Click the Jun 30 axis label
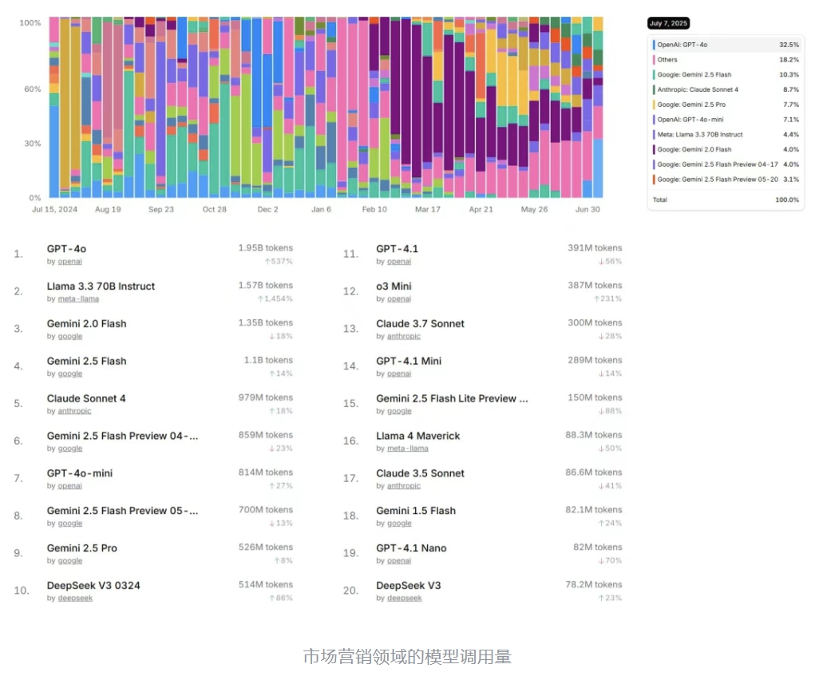The height and width of the screenshot is (676, 819). pos(588,209)
